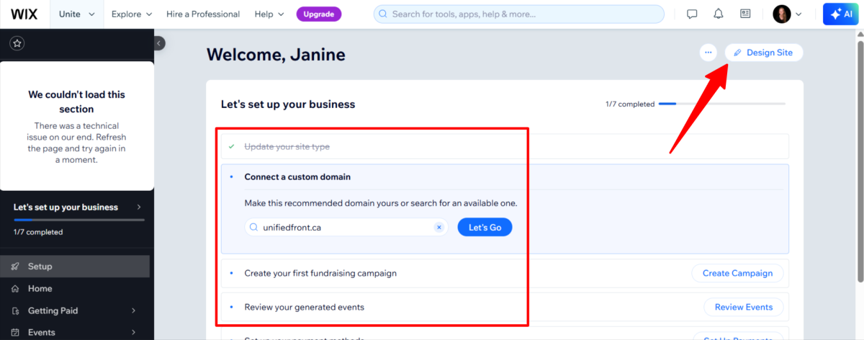Expand the Explore menu

[132, 14]
